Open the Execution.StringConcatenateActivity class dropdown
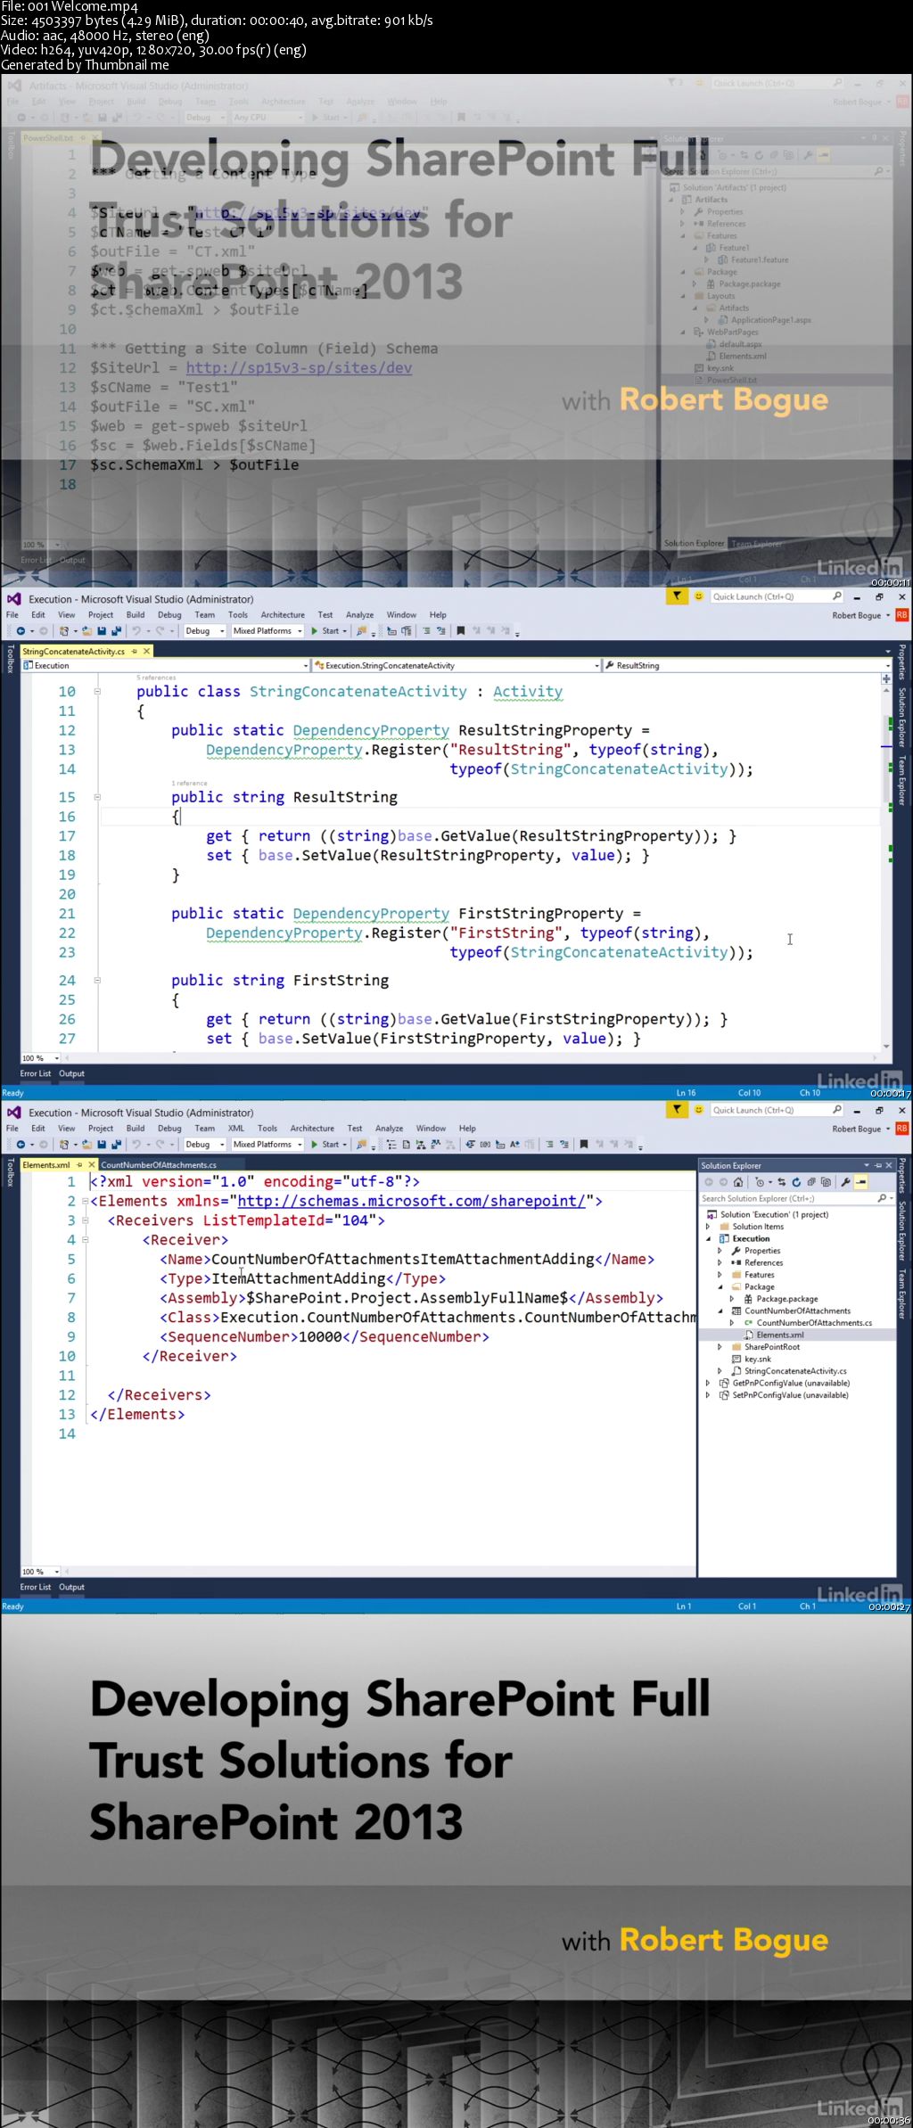Viewport: 913px width, 2128px height. (596, 665)
